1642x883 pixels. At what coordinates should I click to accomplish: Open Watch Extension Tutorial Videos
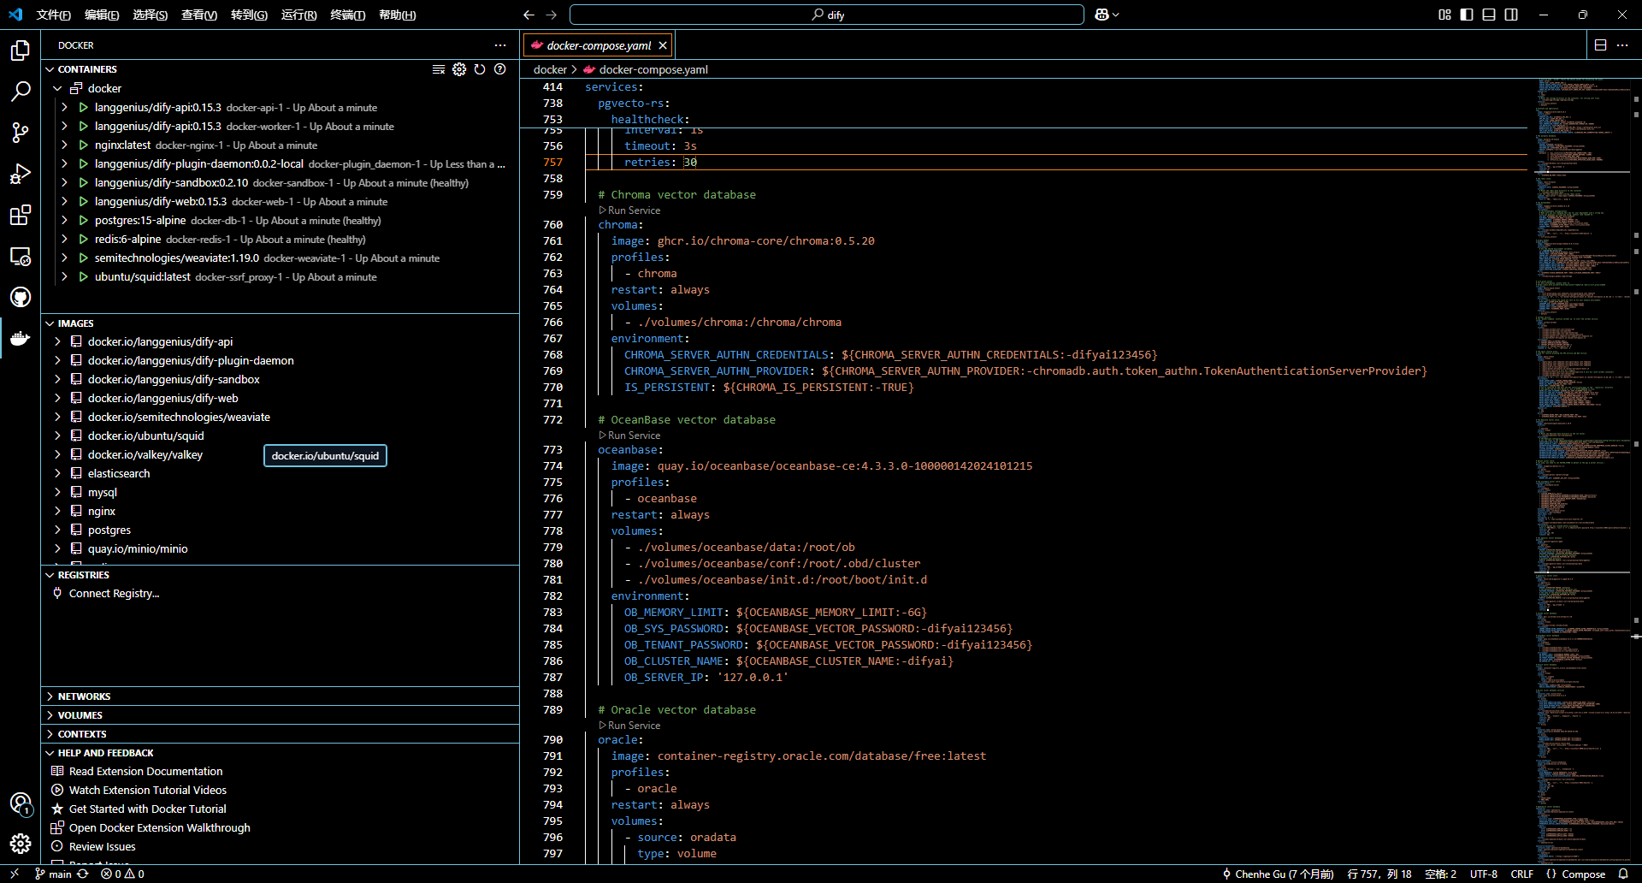point(147,790)
